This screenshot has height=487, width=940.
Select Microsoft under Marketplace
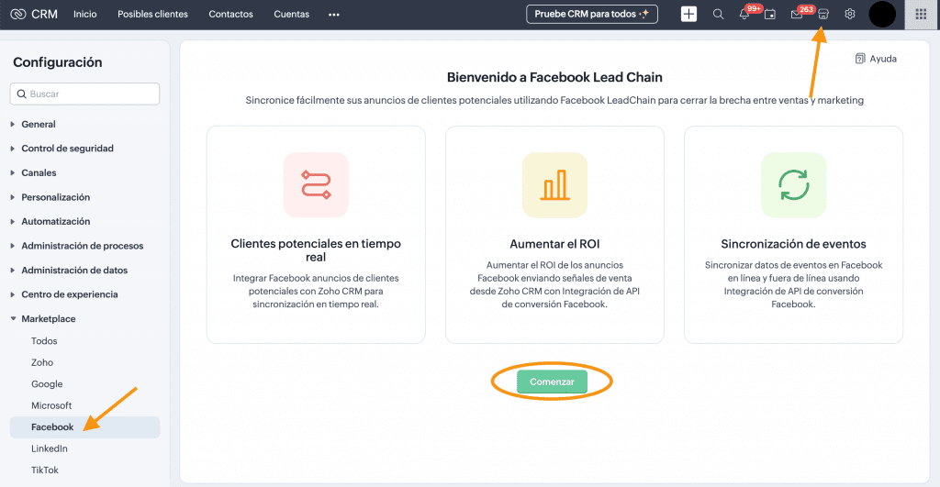(51, 405)
